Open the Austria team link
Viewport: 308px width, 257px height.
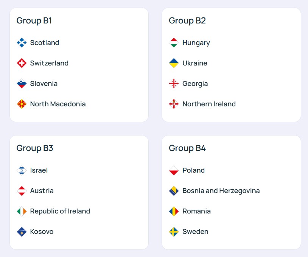pyautogui.click(x=42, y=191)
